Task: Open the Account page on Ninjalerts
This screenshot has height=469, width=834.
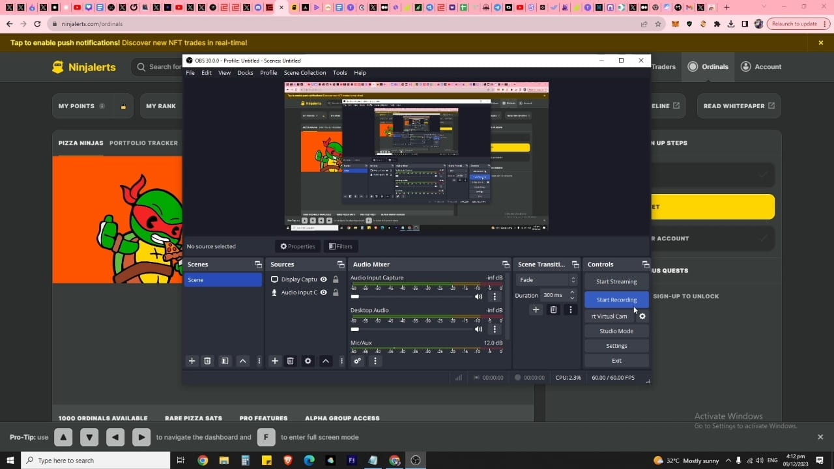Action: point(760,66)
